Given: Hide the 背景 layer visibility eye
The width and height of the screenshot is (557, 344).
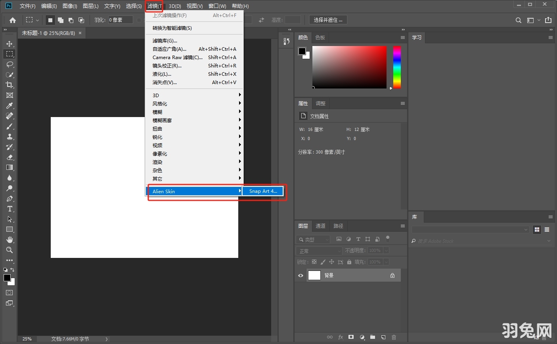Looking at the screenshot, I should point(301,275).
